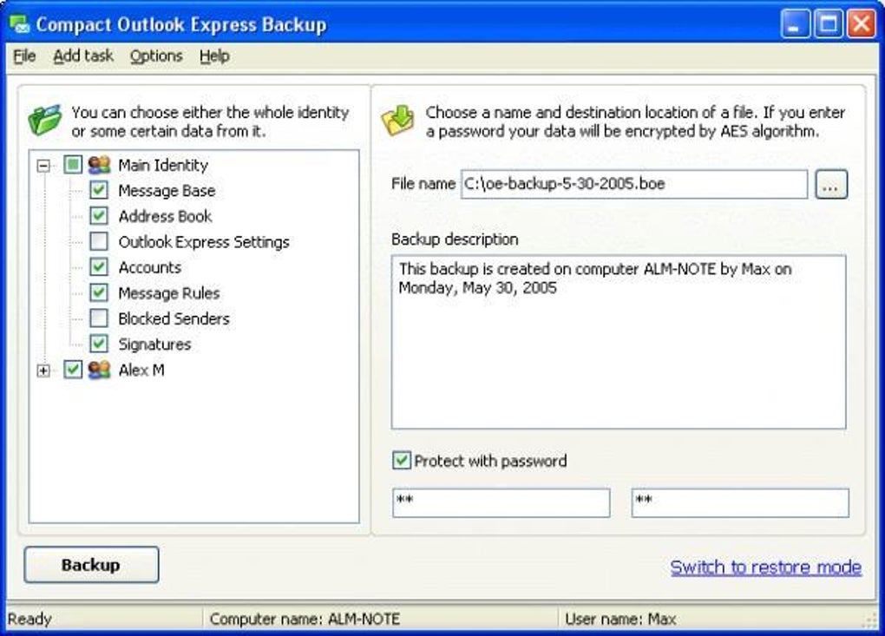Open the Help menu
The image size is (885, 636).
coord(214,56)
